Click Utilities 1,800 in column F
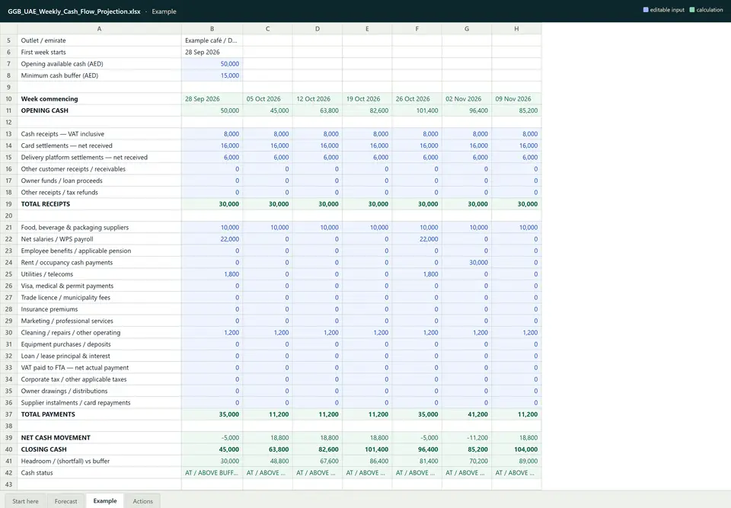731x508 pixels. [417, 274]
